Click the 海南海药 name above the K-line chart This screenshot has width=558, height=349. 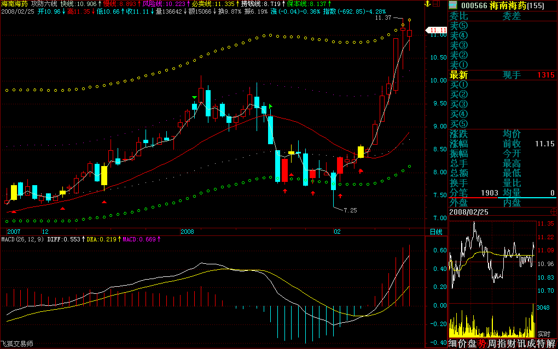click(x=15, y=4)
